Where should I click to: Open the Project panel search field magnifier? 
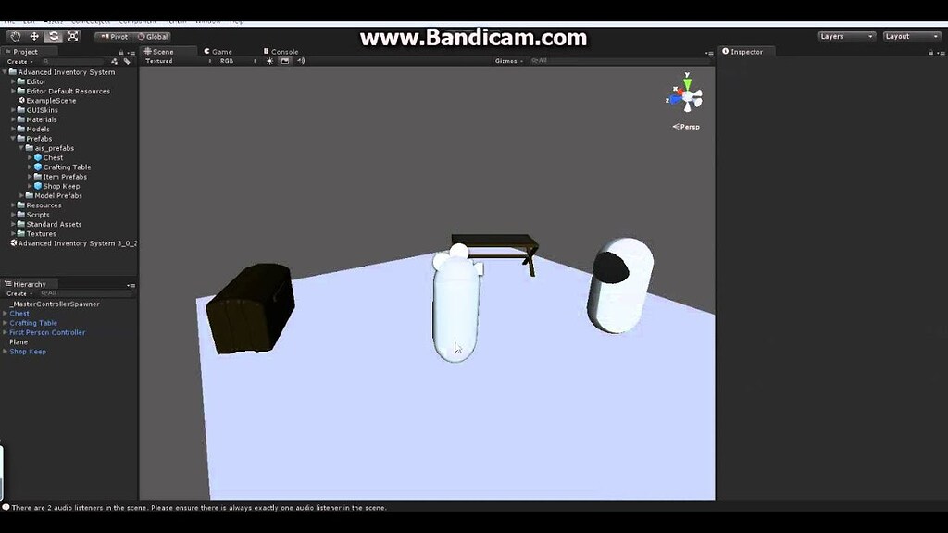[x=45, y=60]
